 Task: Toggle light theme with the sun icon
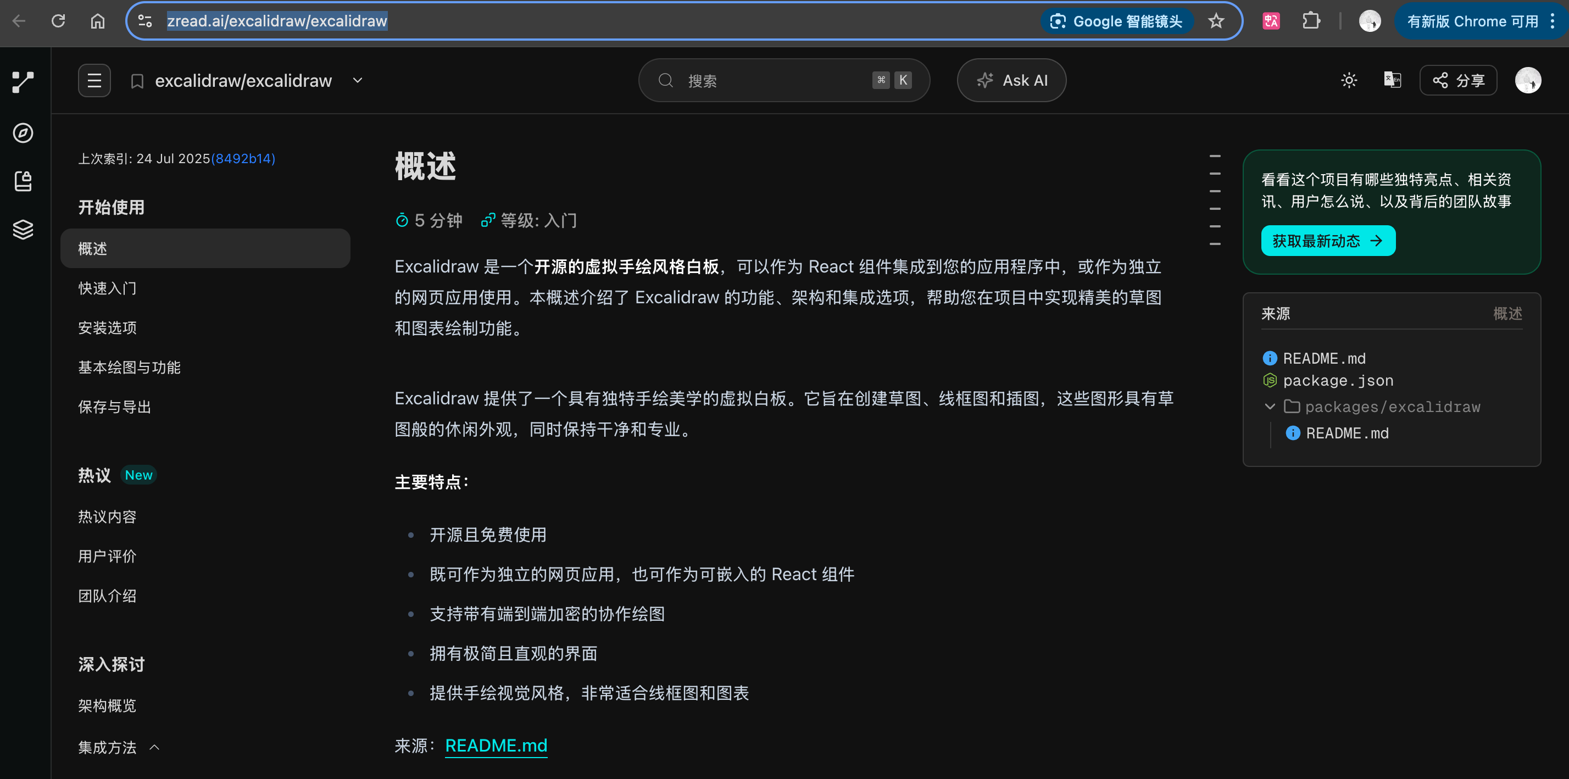[x=1349, y=80]
